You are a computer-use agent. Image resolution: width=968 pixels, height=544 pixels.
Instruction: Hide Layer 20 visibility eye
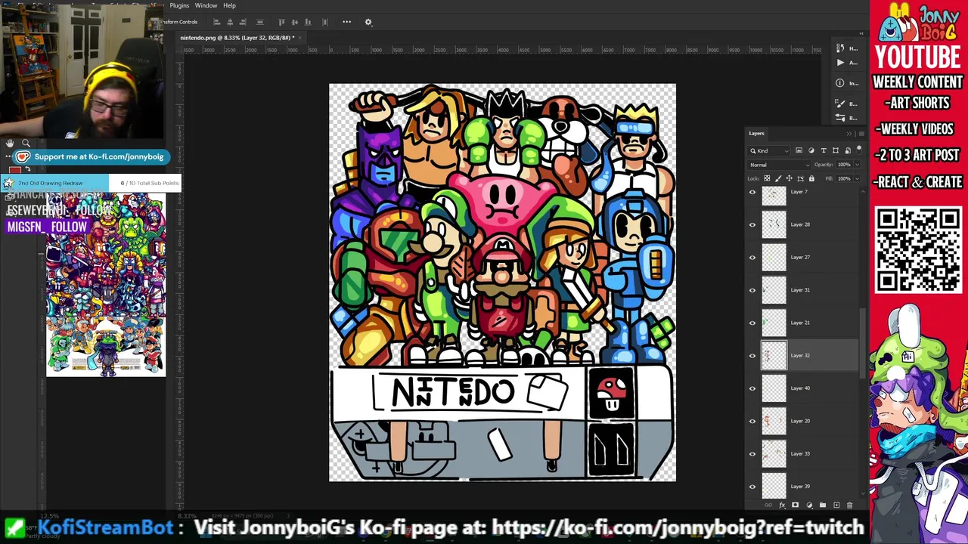click(752, 421)
